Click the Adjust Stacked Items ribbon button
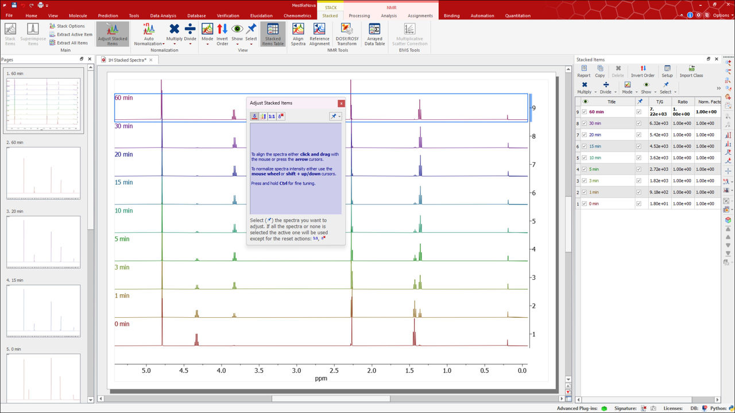 [113, 34]
